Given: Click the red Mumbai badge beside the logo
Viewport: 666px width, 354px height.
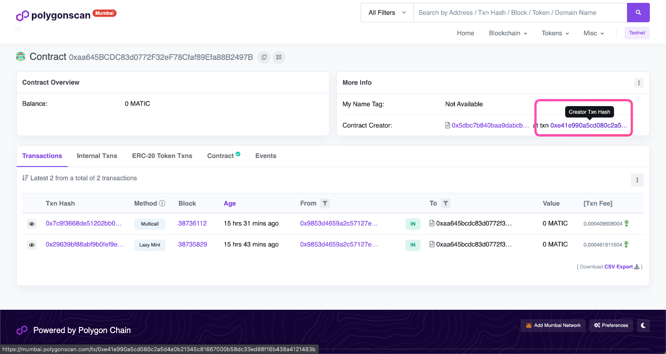Looking at the screenshot, I should coord(104,13).
